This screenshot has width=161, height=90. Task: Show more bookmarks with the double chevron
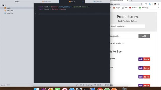158,8
